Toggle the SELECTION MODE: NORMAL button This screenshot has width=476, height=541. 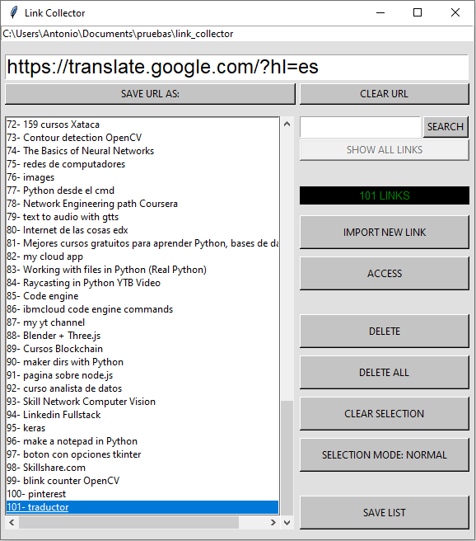tap(385, 454)
